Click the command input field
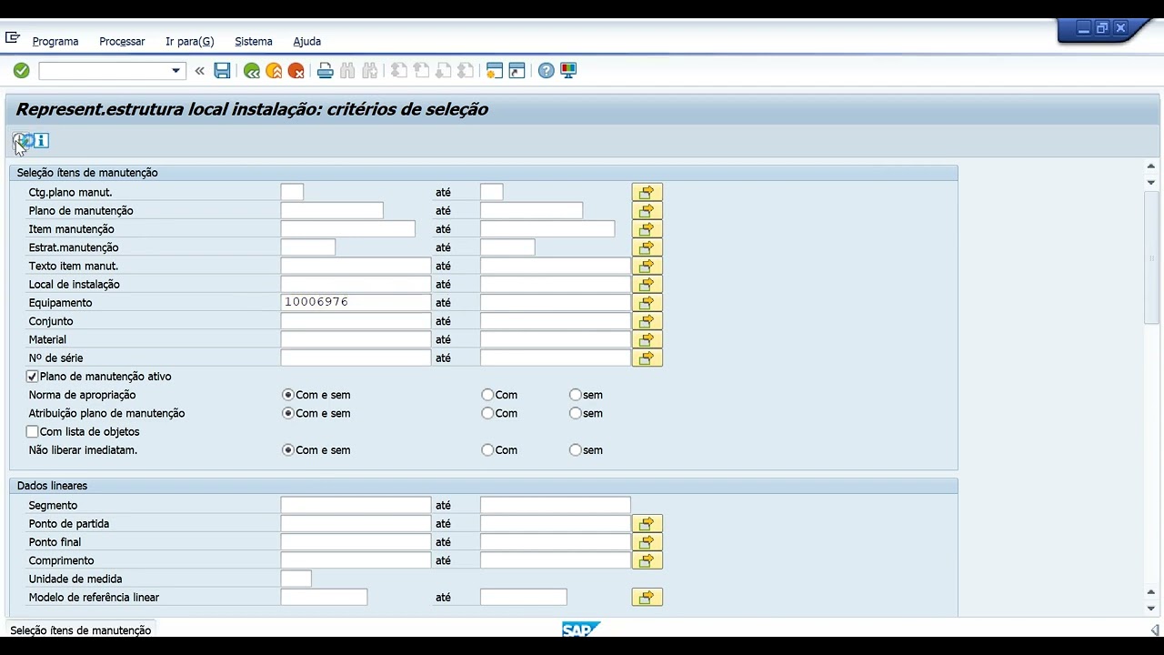The width and height of the screenshot is (1164, 655). point(105,70)
